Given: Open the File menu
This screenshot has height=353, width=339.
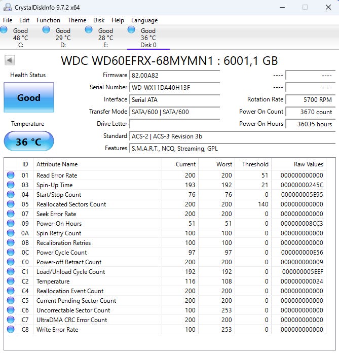Looking at the screenshot, I should [8, 20].
